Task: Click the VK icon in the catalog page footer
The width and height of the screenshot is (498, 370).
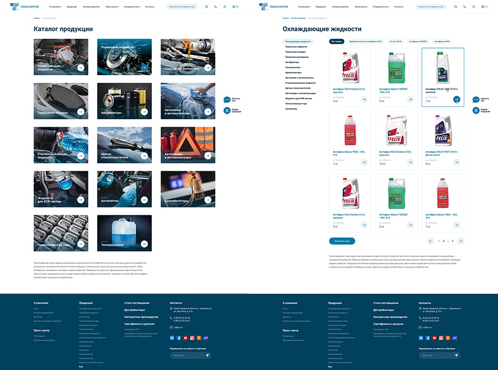Action: (172, 338)
